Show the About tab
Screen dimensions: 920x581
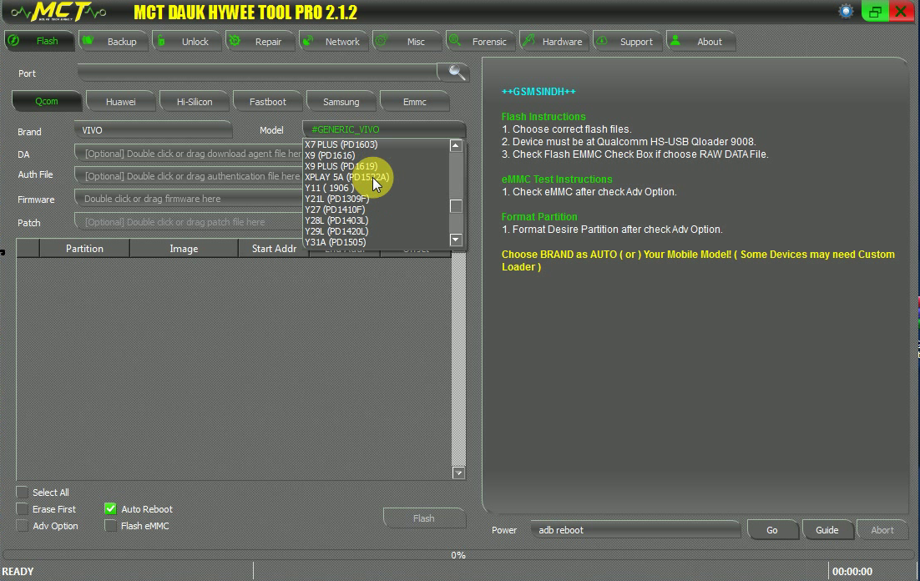pyautogui.click(x=700, y=41)
